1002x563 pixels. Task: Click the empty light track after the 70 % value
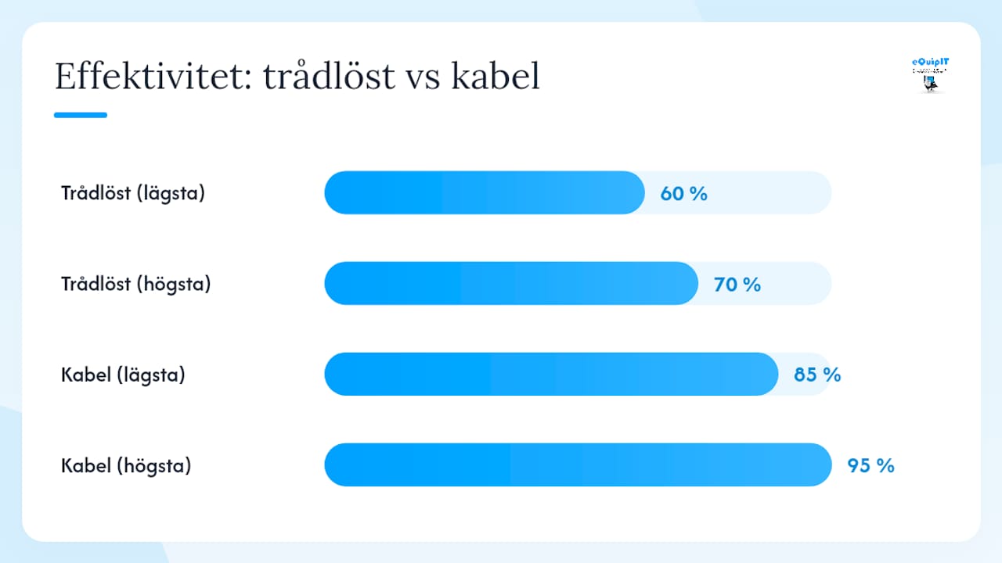[798, 283]
